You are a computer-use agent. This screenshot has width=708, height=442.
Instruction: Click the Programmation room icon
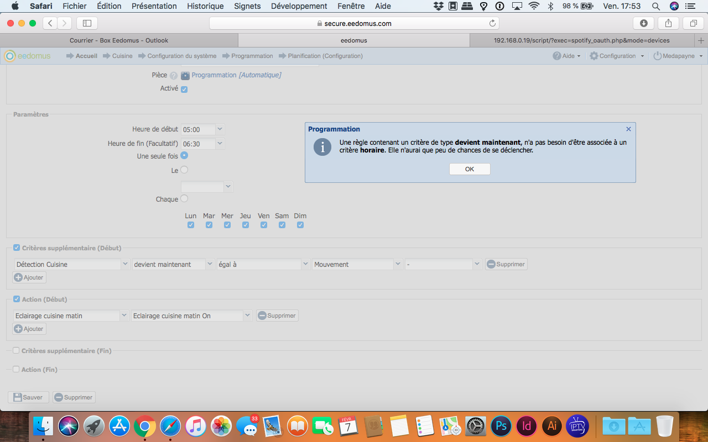[185, 76]
